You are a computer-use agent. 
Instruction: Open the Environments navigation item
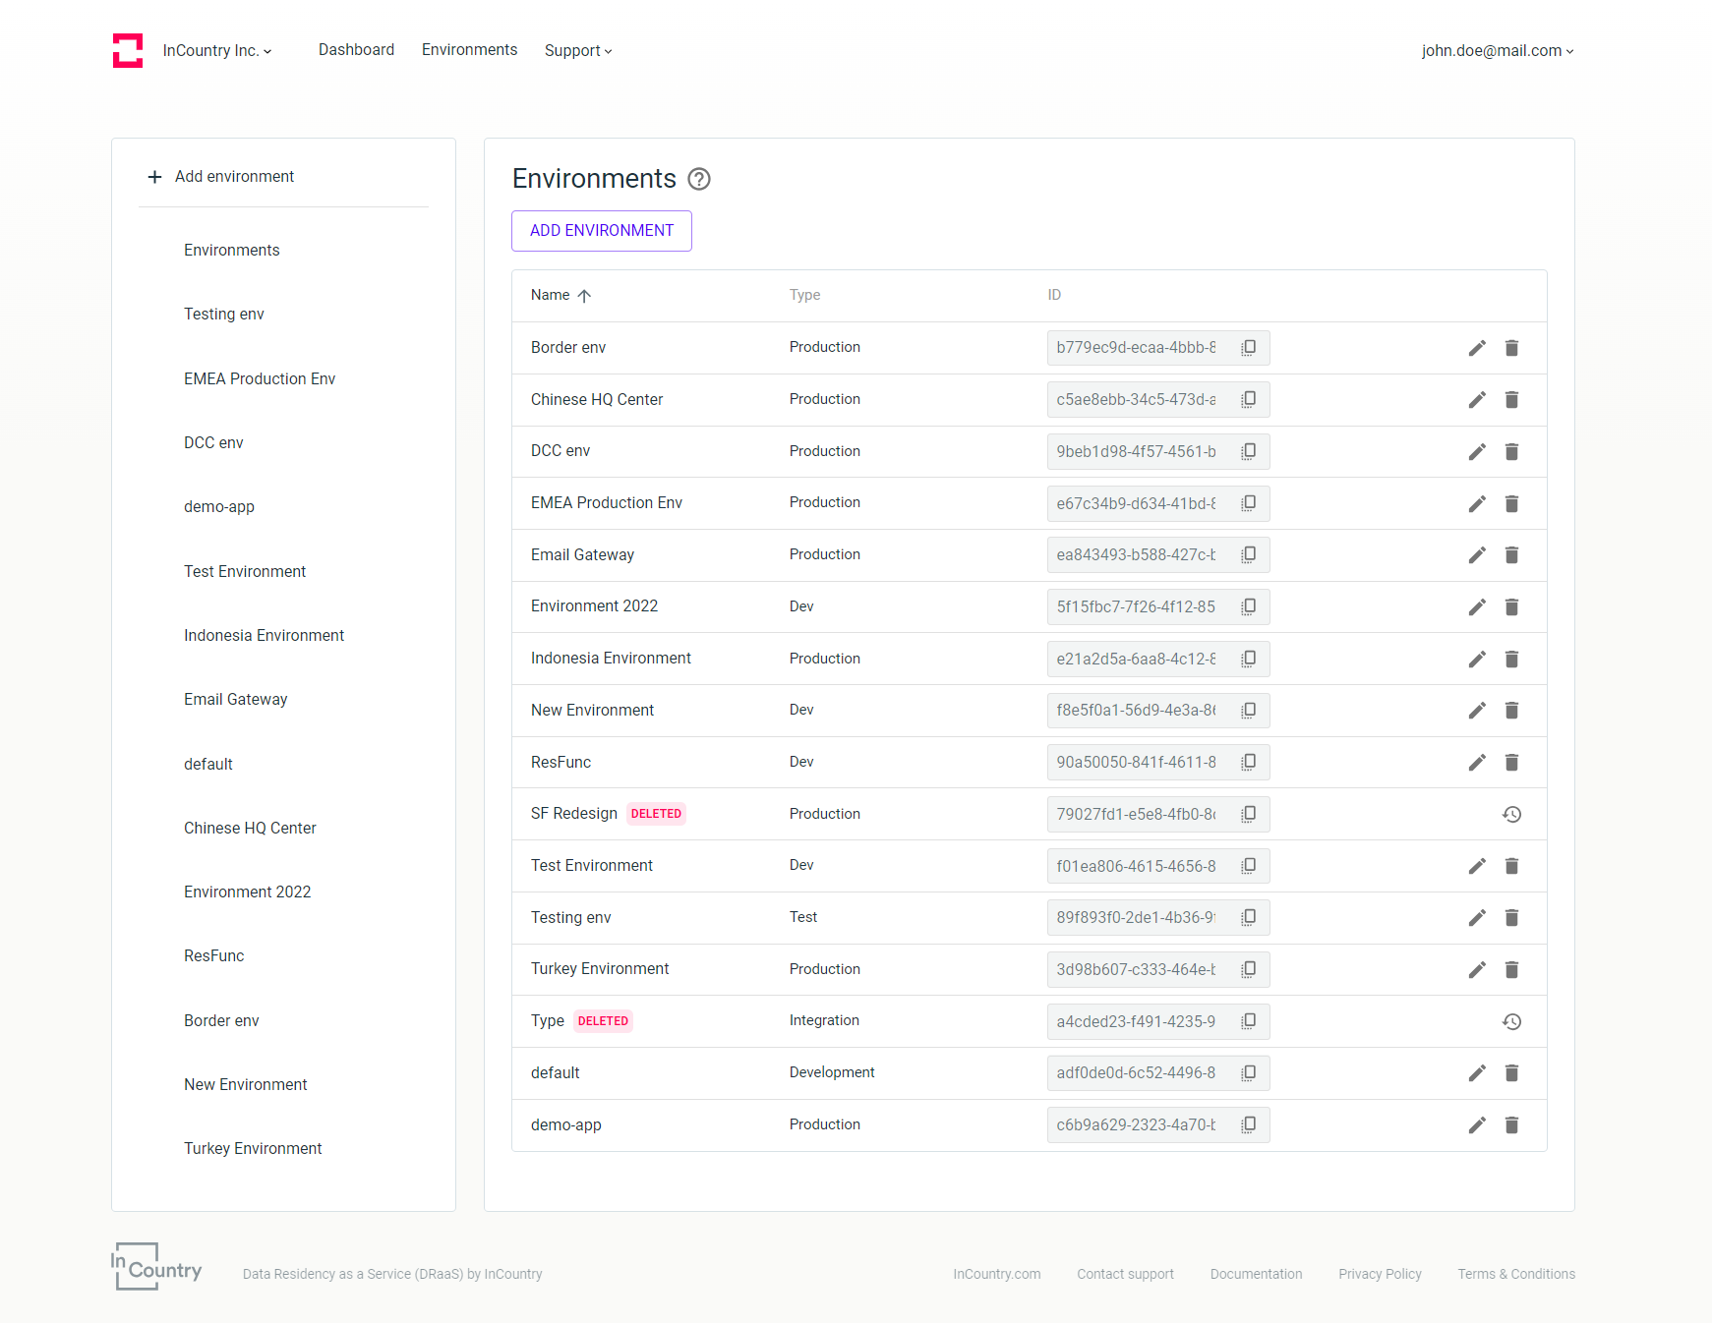coord(469,49)
